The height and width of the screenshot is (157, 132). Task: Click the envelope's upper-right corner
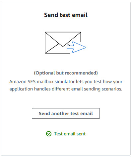pyautogui.click(x=80, y=33)
